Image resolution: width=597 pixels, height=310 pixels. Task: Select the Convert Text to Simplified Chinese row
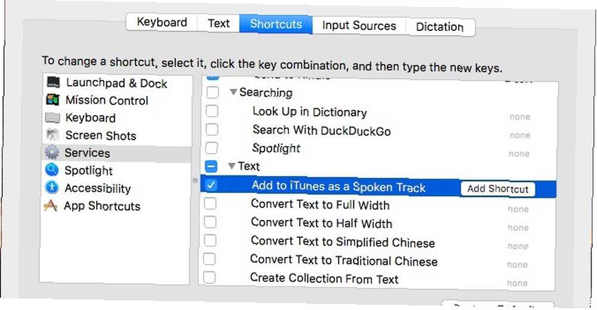[x=378, y=242]
